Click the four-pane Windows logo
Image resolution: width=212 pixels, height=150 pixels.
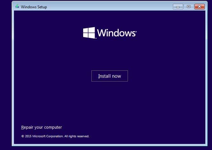pos(89,33)
